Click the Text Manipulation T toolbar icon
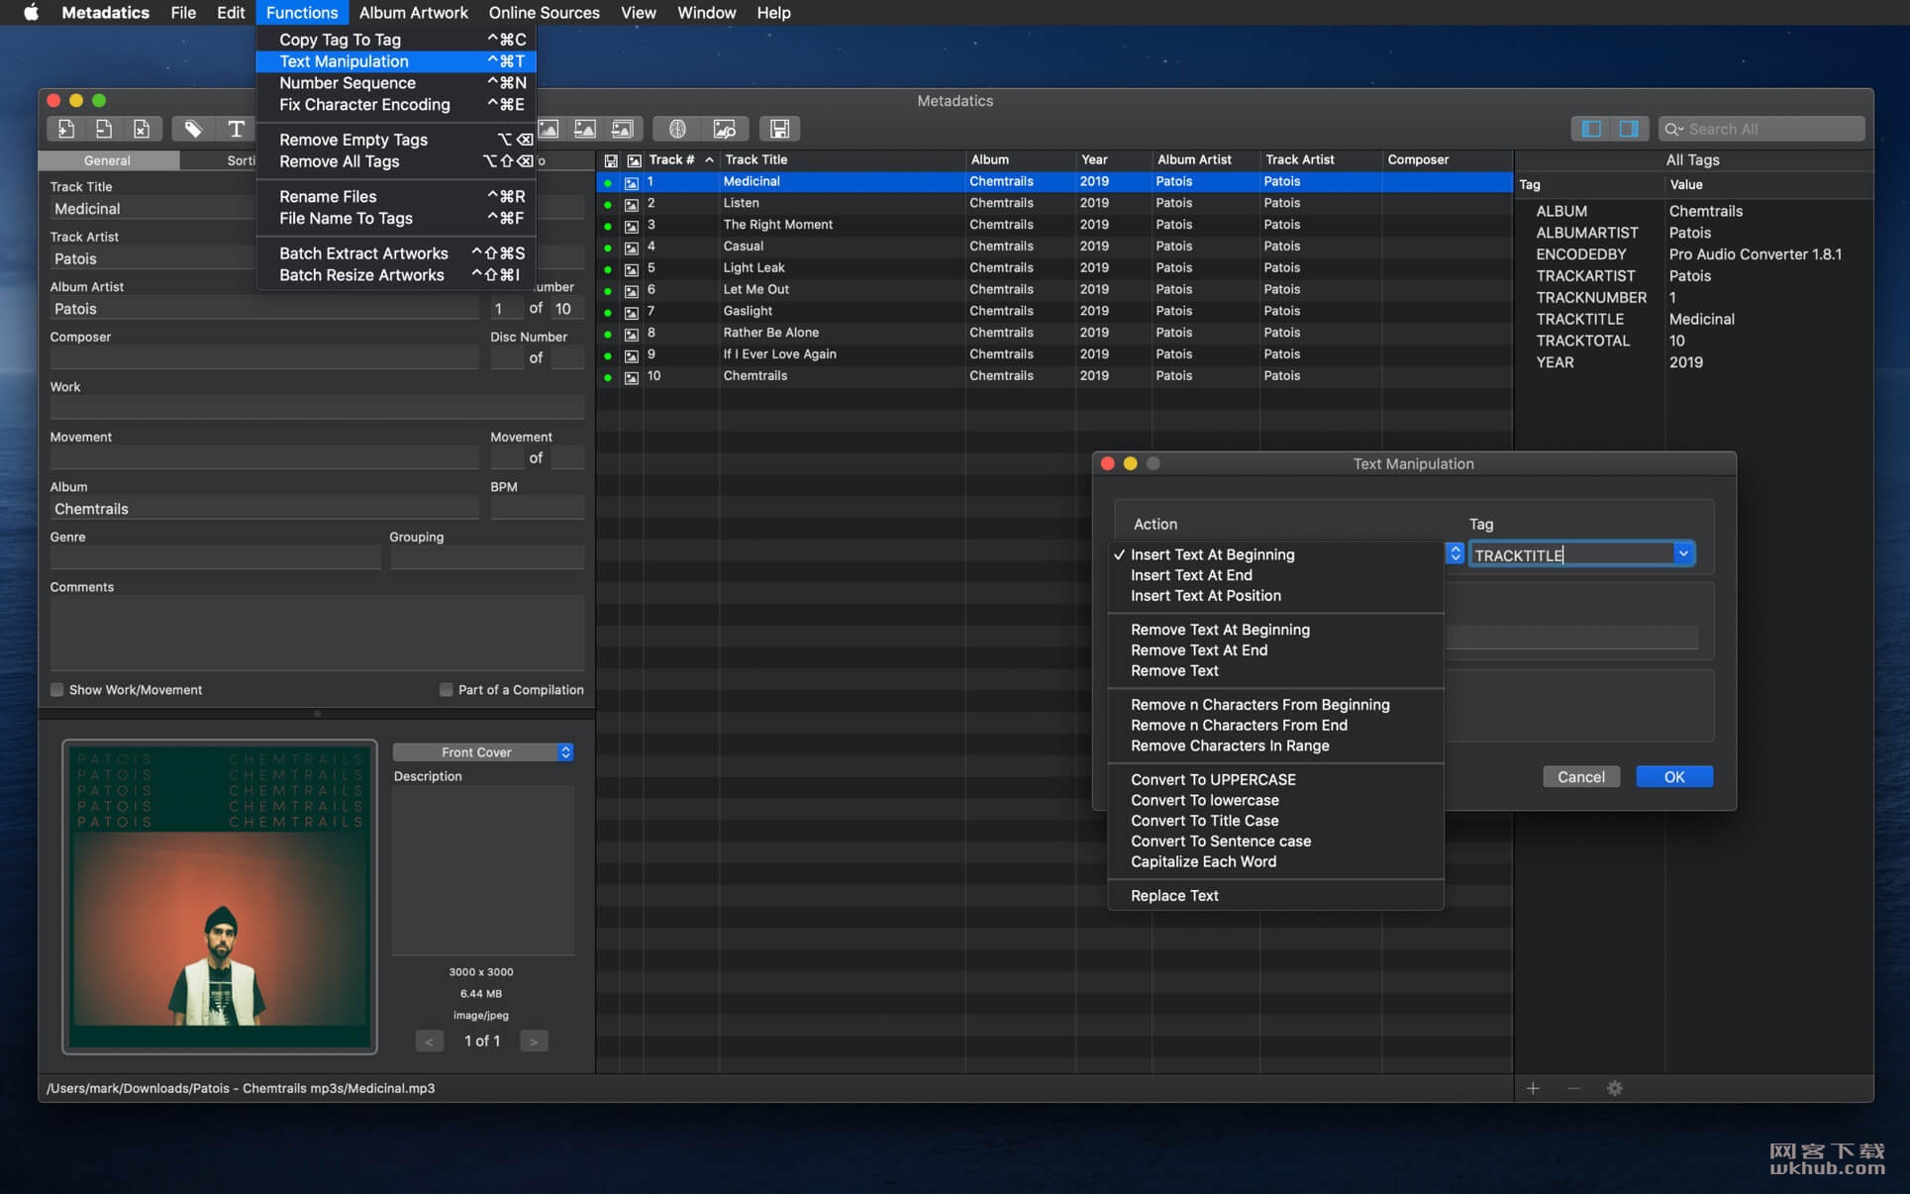1910x1194 pixels. click(x=236, y=129)
